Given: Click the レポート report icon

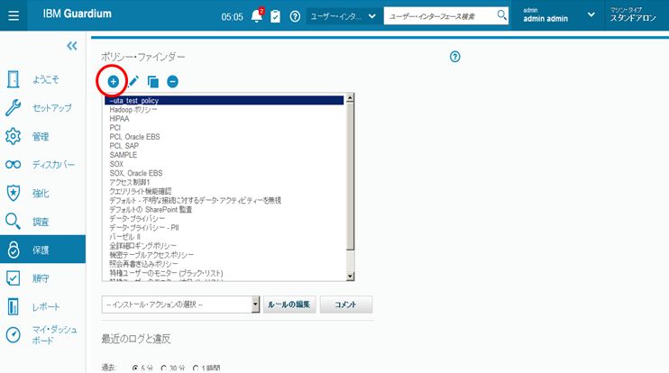Looking at the screenshot, I should point(14,306).
